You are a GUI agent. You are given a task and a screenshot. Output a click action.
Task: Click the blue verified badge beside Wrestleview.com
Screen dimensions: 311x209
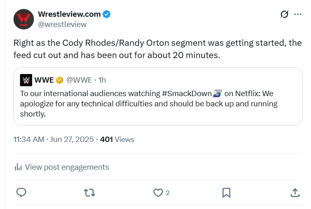(107, 14)
